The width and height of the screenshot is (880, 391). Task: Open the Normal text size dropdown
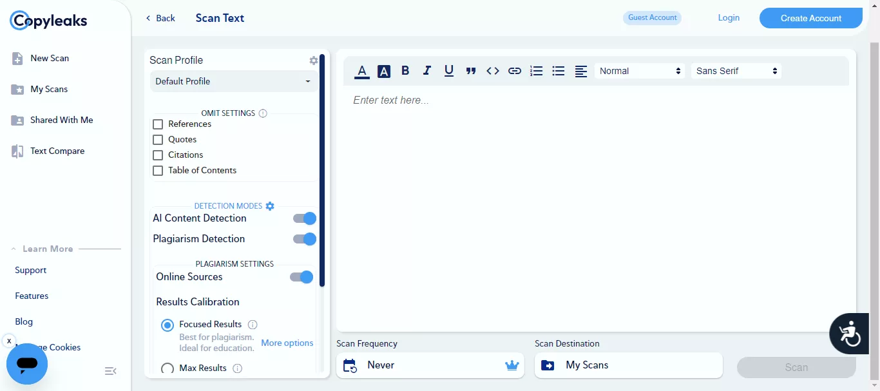pyautogui.click(x=639, y=71)
